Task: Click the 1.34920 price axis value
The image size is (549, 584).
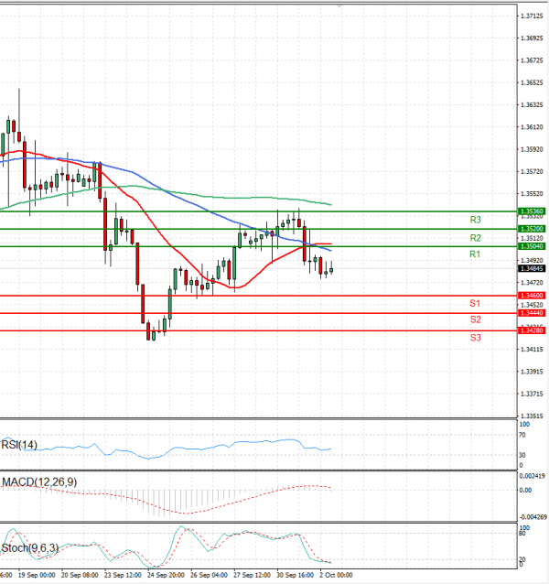Action: coord(532,260)
